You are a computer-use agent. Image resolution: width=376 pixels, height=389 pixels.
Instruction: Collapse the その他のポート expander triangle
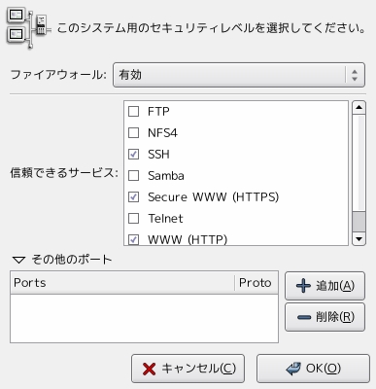point(18,260)
